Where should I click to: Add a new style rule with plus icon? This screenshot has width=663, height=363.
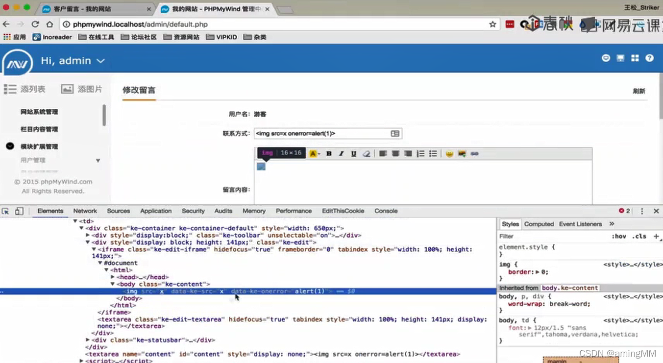click(656, 236)
